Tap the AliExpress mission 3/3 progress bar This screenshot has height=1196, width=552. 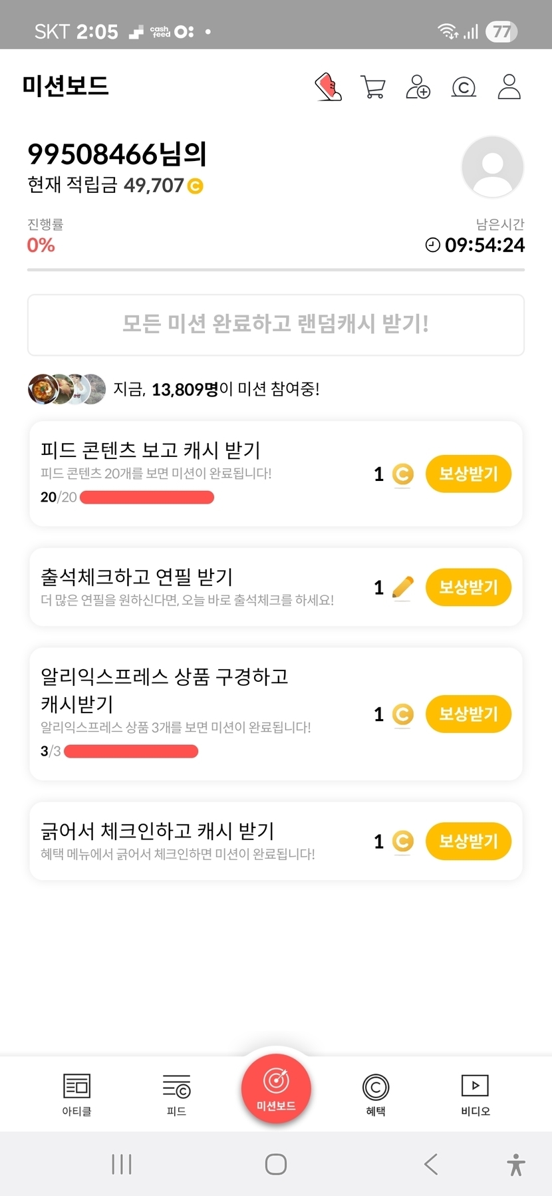pos(131,751)
